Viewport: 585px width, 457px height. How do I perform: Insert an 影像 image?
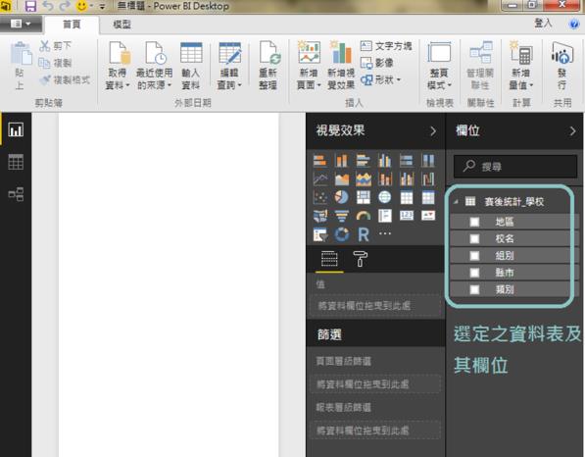click(x=377, y=63)
